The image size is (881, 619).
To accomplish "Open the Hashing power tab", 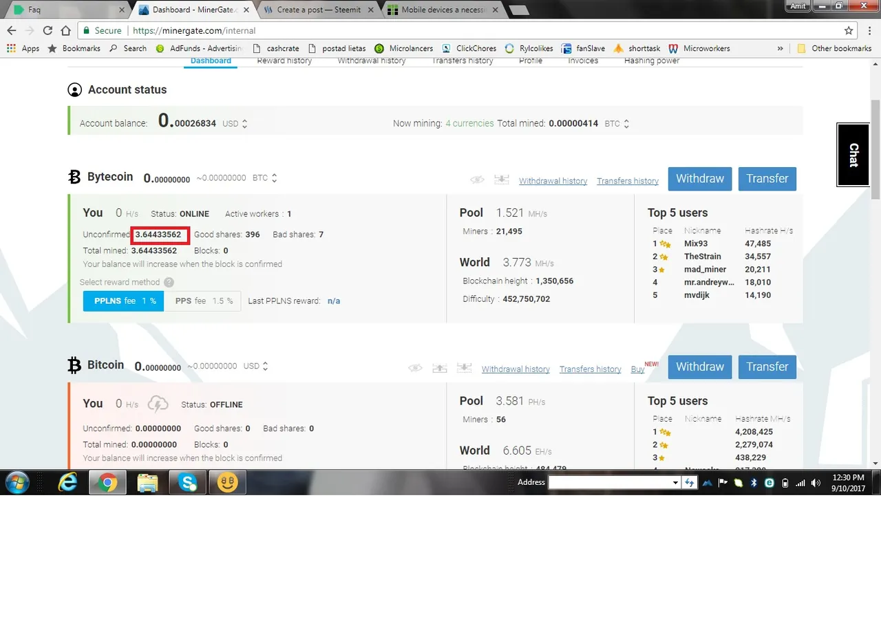I will [652, 61].
